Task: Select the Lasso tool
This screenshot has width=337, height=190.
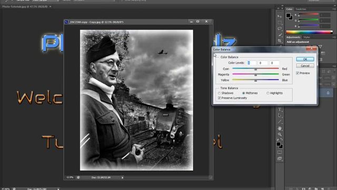Action: [x=280, y=28]
